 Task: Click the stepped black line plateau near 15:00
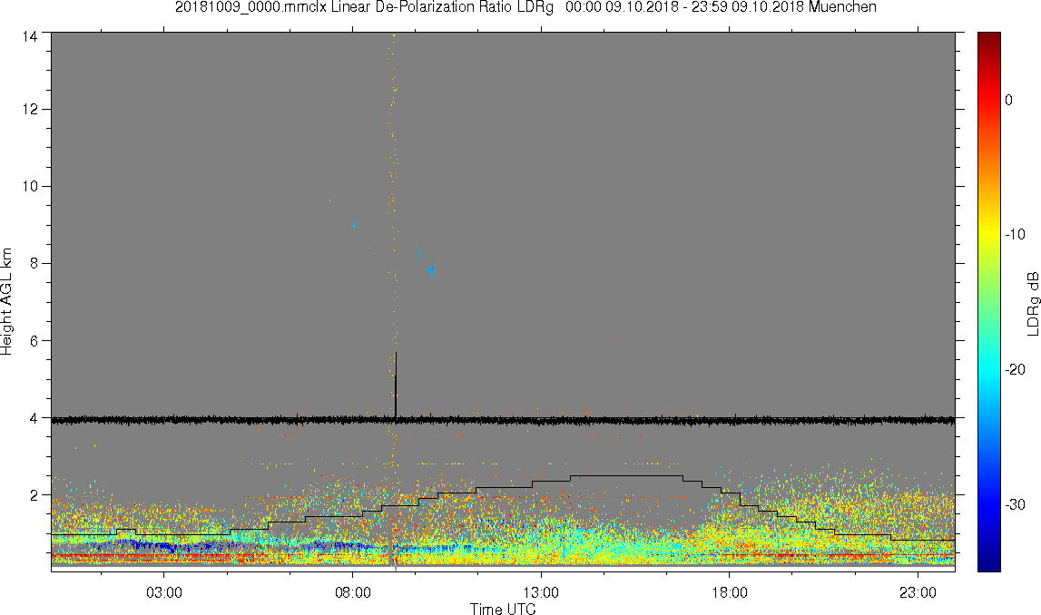[626, 475]
